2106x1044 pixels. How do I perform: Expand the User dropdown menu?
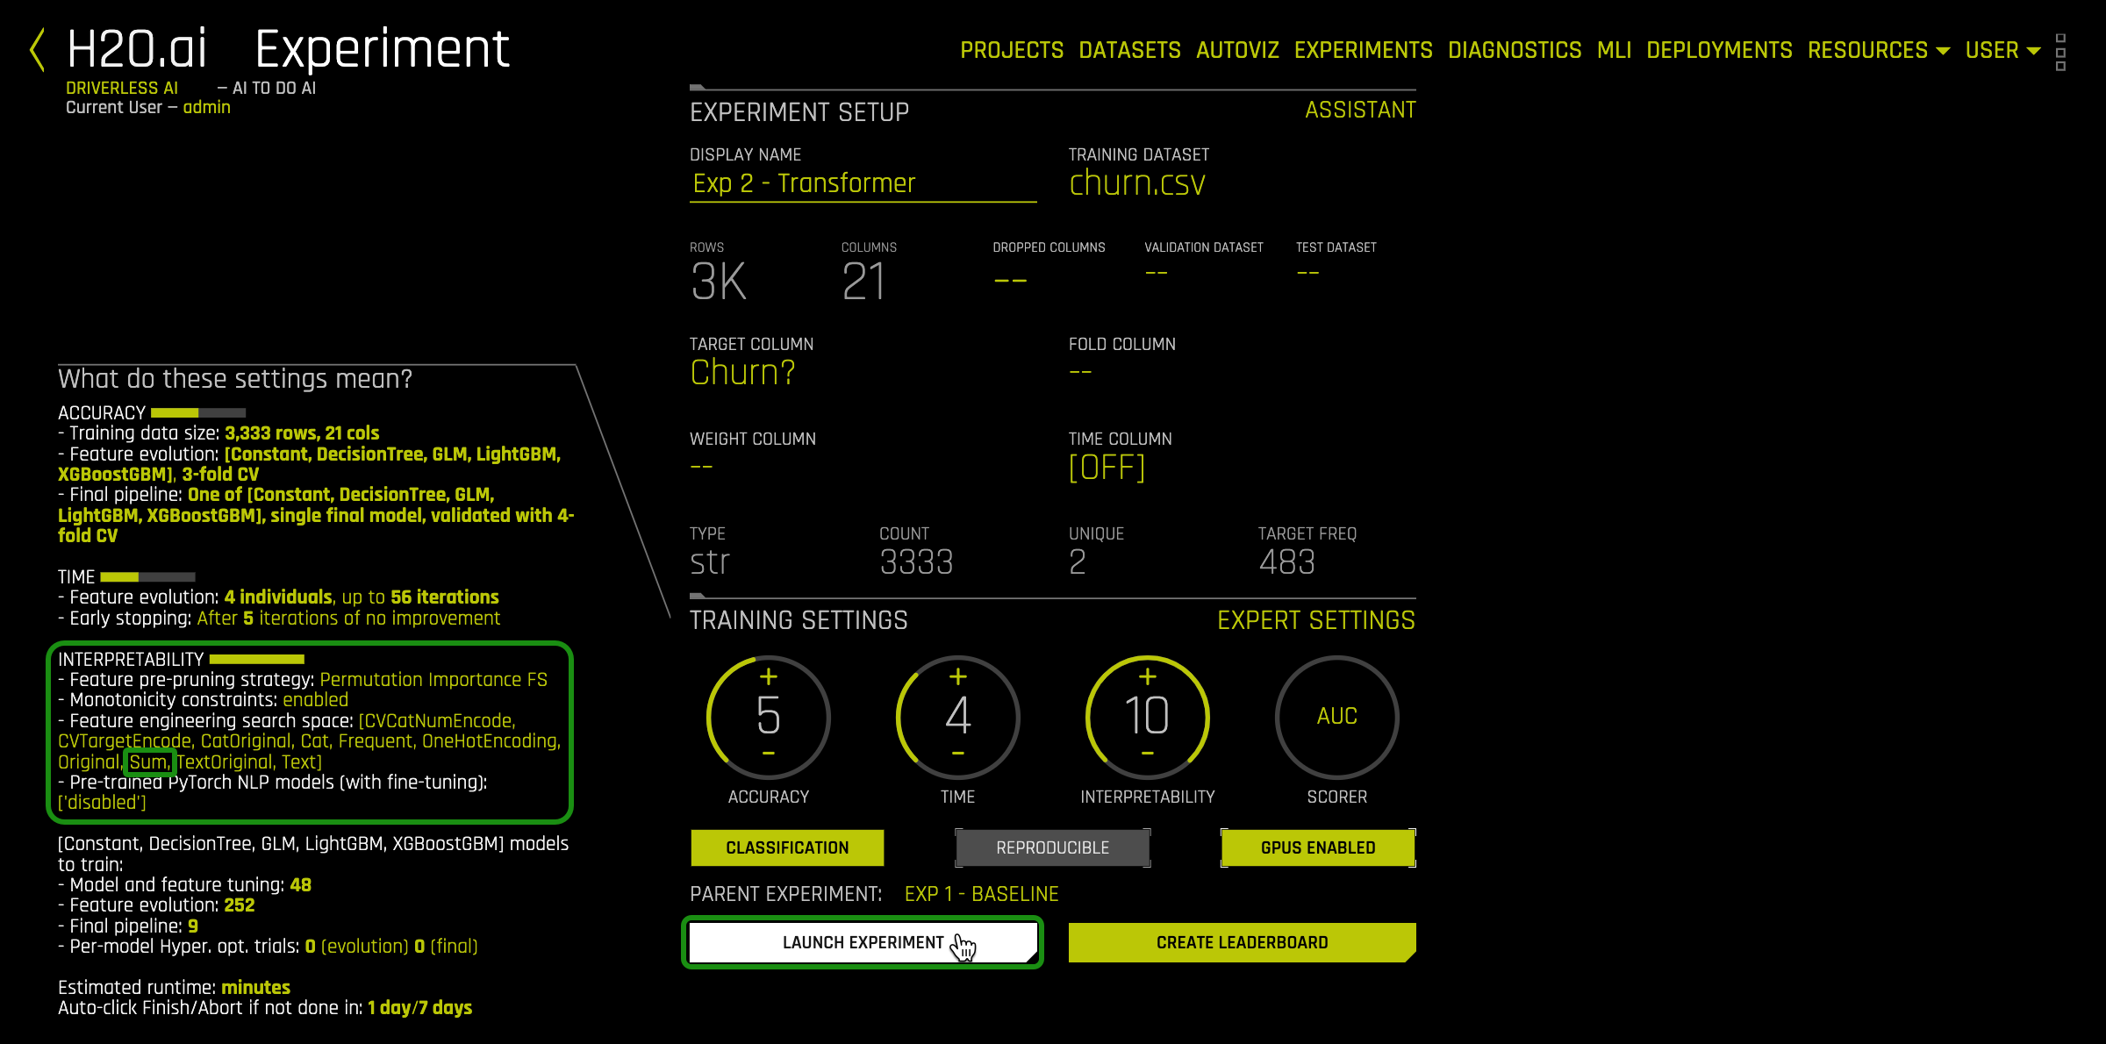[2002, 50]
